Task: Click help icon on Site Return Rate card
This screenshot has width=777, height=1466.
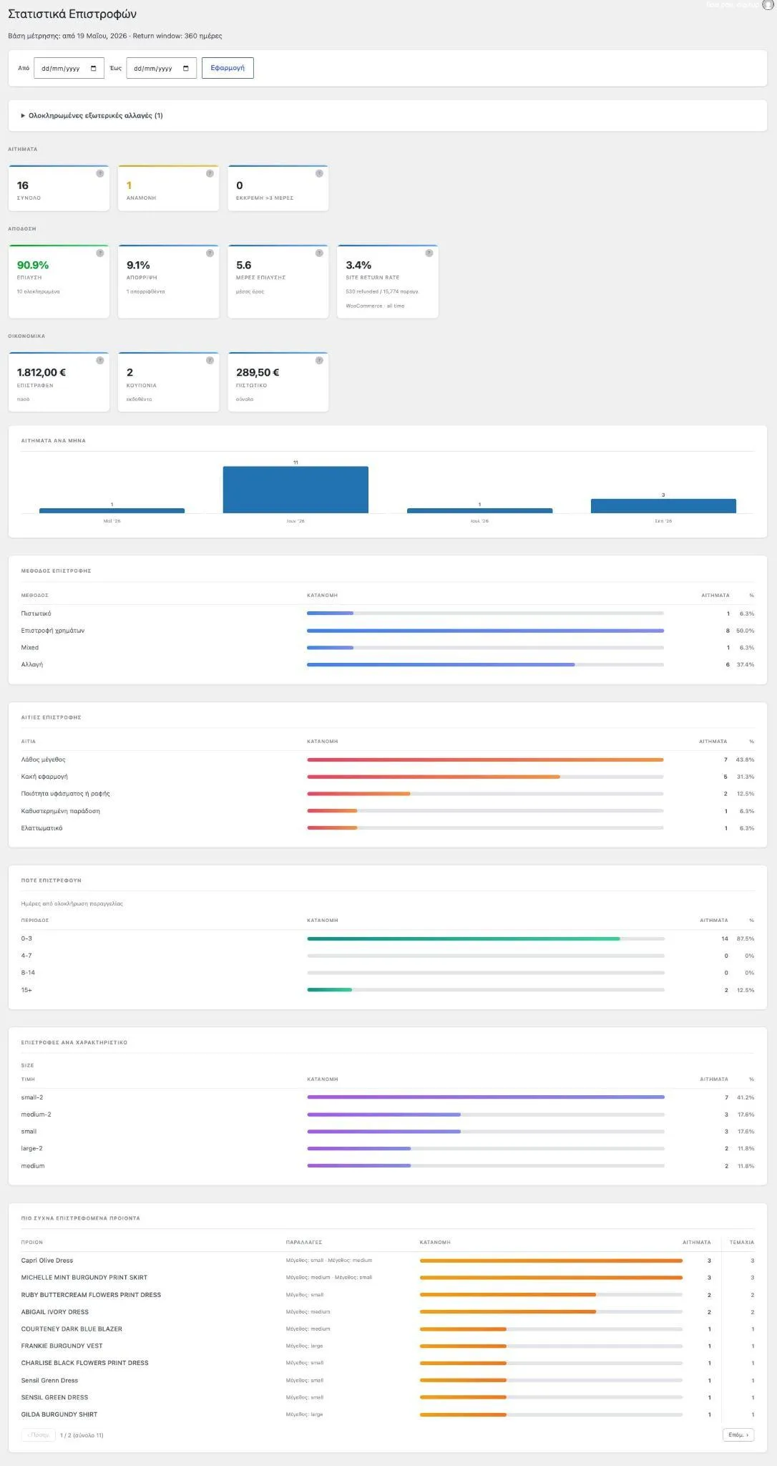Action: tap(429, 253)
